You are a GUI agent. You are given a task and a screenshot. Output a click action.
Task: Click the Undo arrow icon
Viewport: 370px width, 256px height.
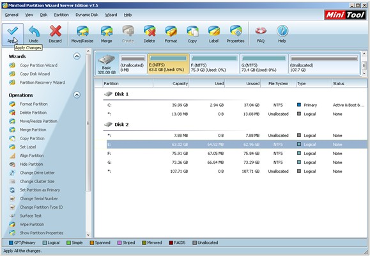34,31
